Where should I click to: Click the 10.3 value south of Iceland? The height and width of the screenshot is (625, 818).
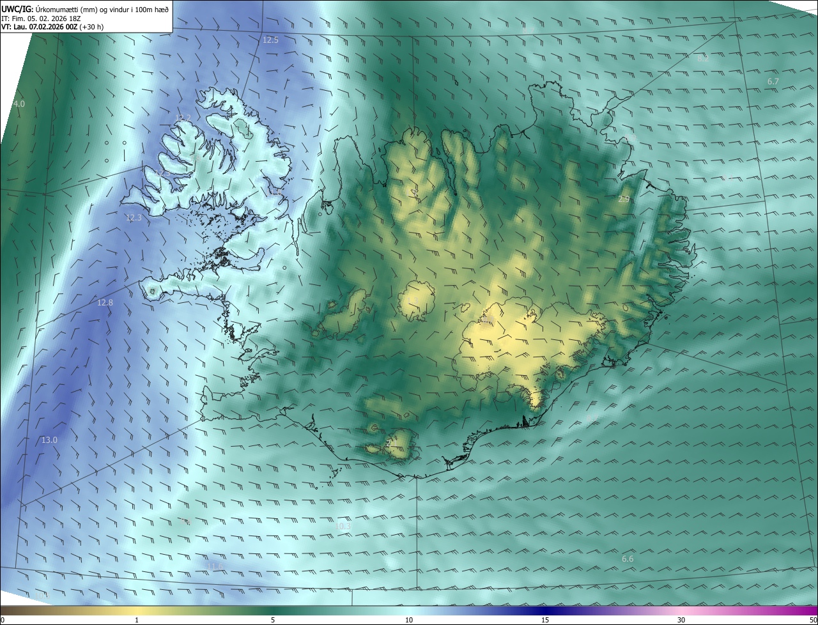point(343,526)
